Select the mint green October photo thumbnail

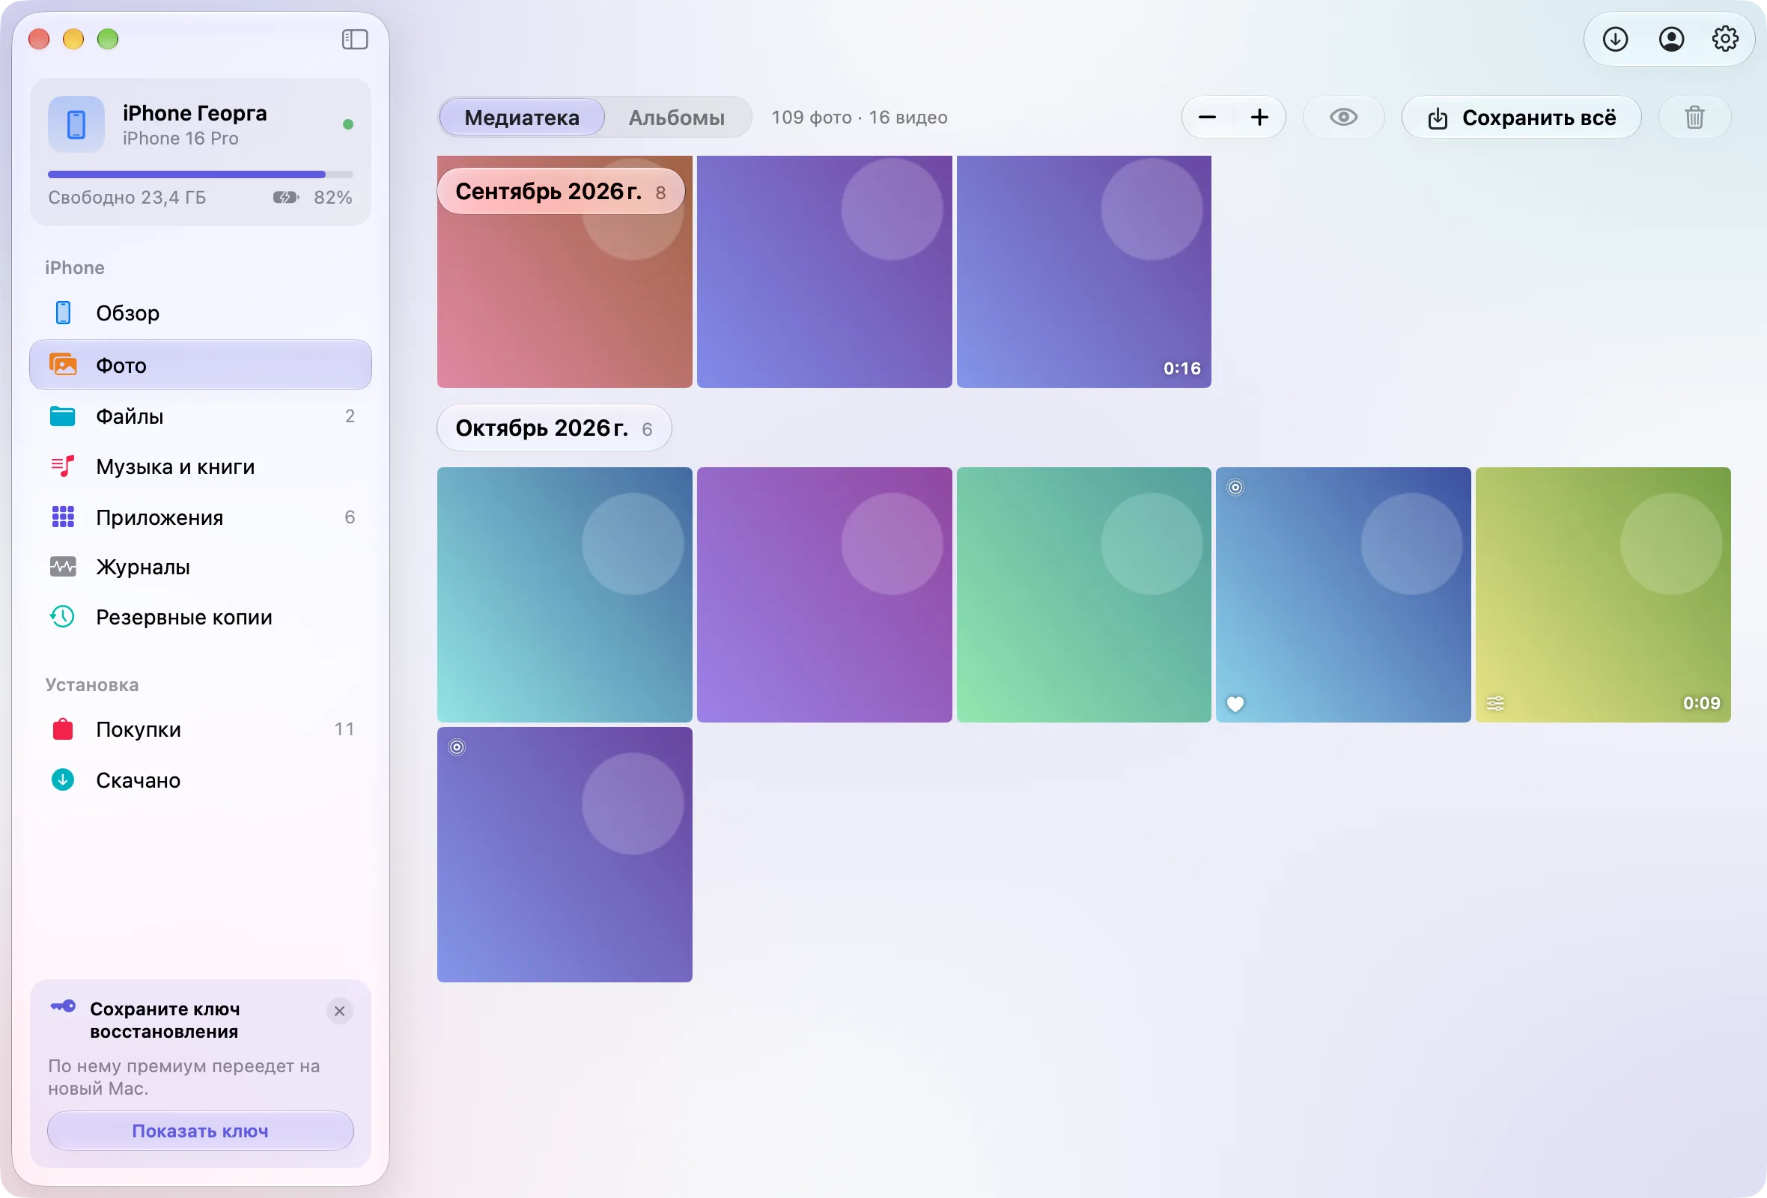(1083, 595)
